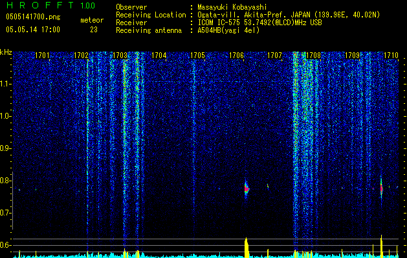This screenshot has height=258, width=407.
Task: Click the 1.1 kHz axis label
Action: 5,84
